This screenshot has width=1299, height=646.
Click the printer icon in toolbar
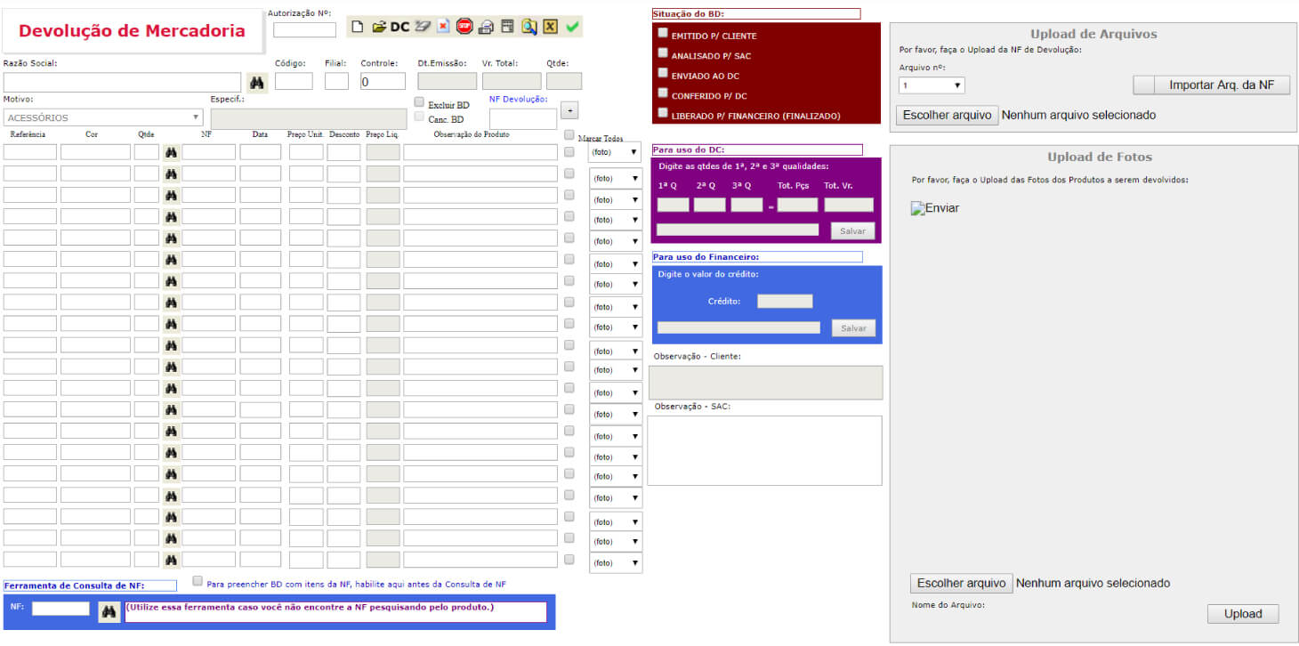point(486,27)
